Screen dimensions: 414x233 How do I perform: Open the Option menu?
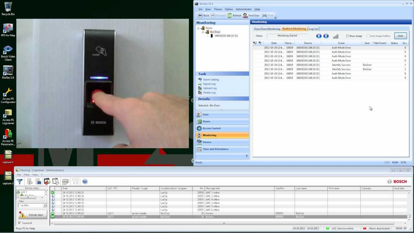[229, 9]
